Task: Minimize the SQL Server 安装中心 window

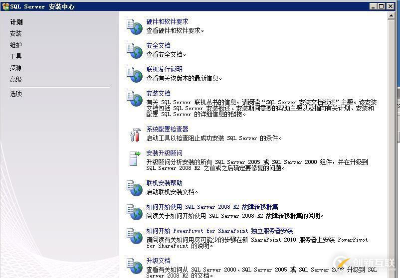Action: click(x=373, y=6)
